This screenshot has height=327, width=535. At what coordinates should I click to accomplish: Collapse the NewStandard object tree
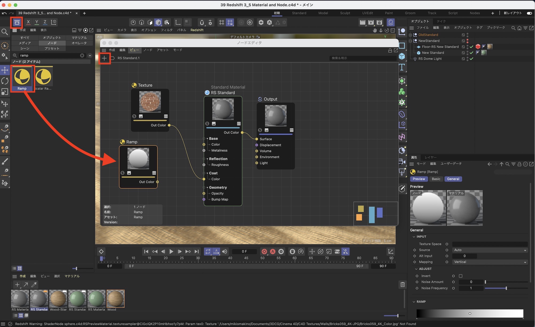tap(410, 41)
